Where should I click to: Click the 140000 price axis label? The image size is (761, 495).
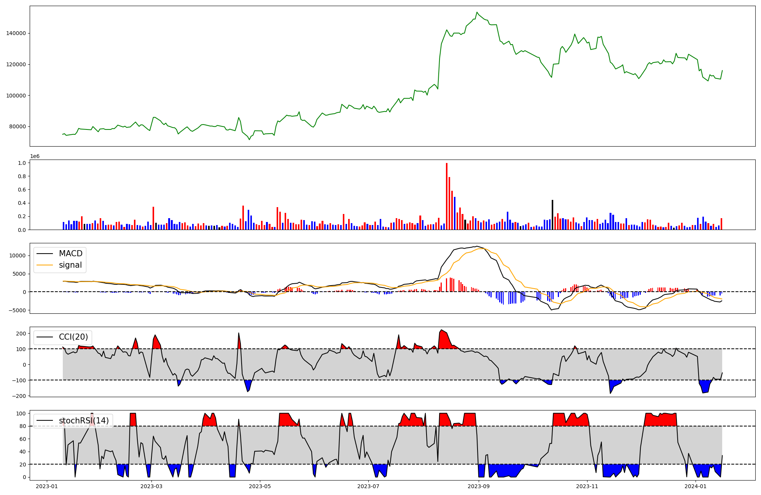tap(16, 34)
